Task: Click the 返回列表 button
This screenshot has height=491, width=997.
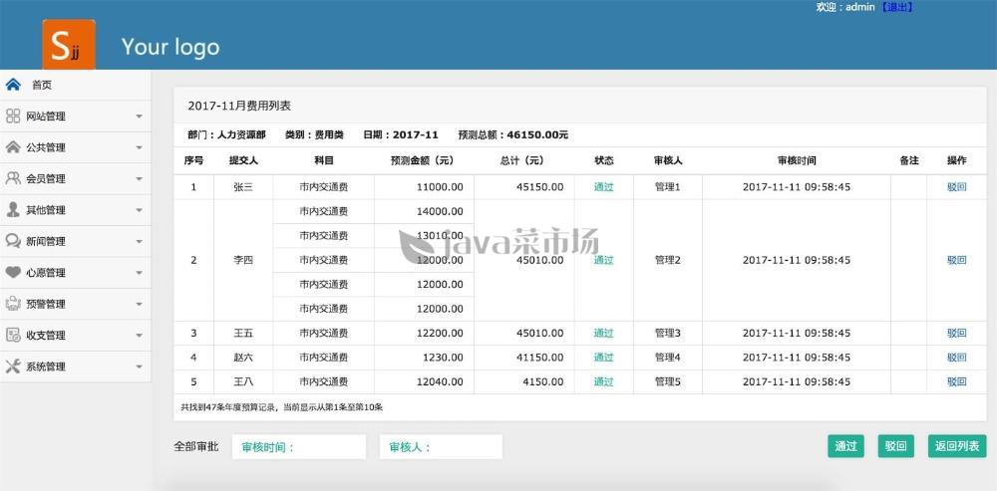Action: 956,446
